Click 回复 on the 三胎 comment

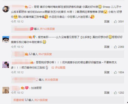click(x=107, y=72)
